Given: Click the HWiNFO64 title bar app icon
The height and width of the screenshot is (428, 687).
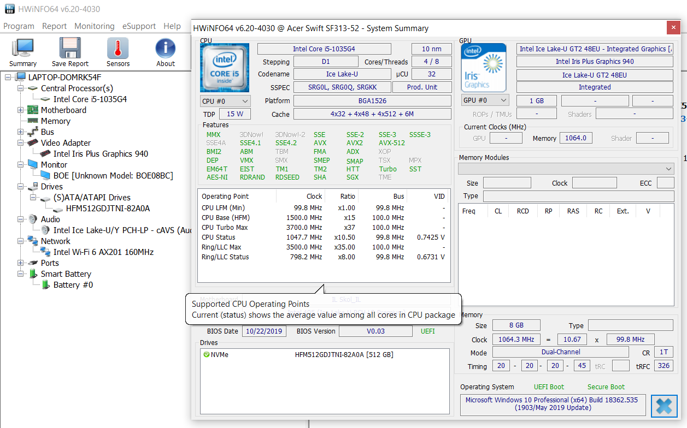Looking at the screenshot, I should point(9,9).
